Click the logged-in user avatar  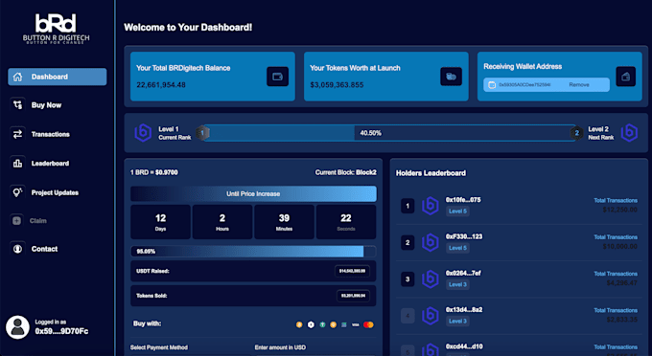[x=17, y=327]
